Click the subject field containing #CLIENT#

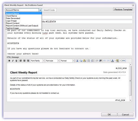[x=87, y=22]
